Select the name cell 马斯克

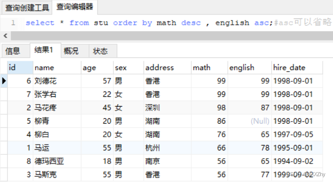(x=57, y=175)
